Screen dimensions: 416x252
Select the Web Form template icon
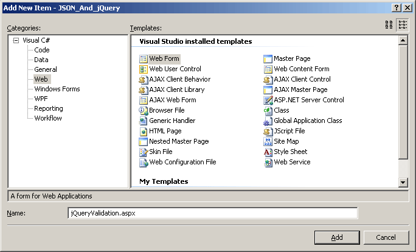(144, 58)
